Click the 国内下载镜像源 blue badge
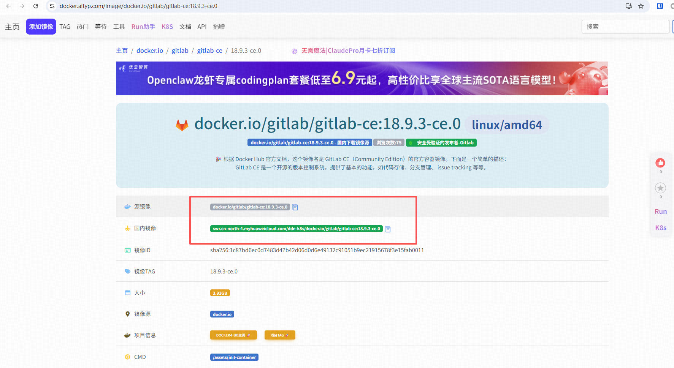 pos(310,143)
